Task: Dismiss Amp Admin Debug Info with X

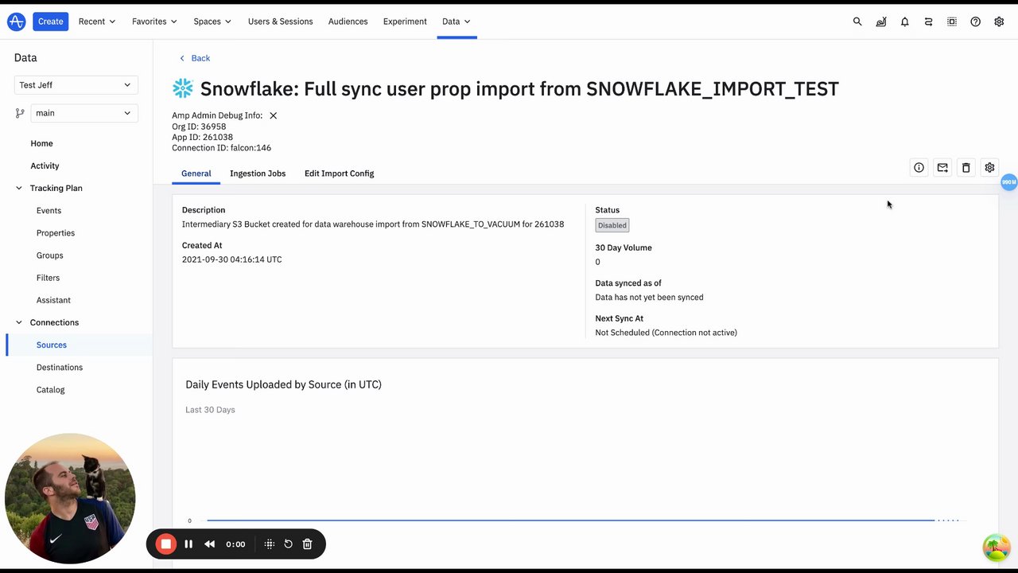Action: click(x=273, y=115)
